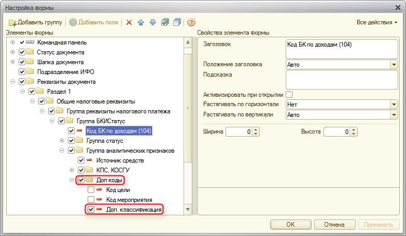This screenshot has width=406, height=236.
Task: Click the uncheck all elements icon
Action: coord(177,22)
